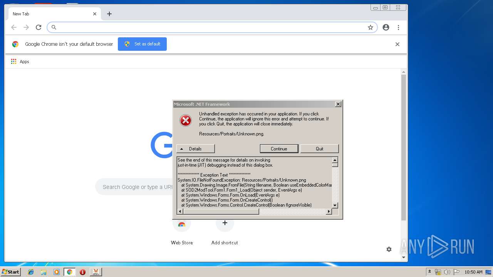Open the Chrome profile avatar menu

[386, 27]
